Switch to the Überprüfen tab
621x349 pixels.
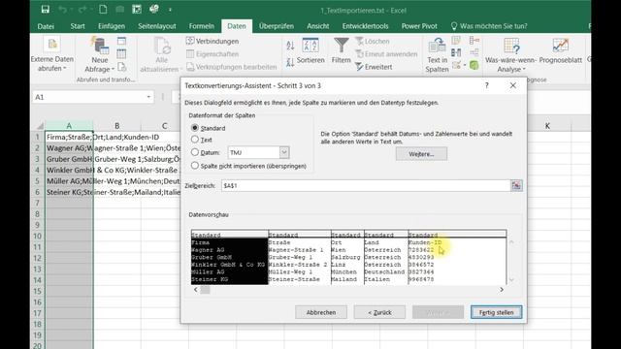(276, 26)
